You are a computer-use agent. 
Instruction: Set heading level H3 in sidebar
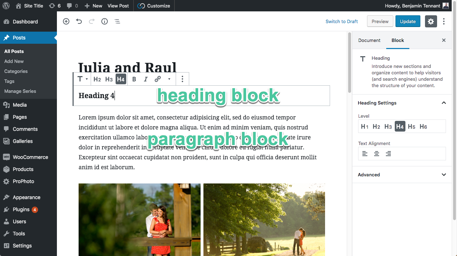(x=388, y=126)
